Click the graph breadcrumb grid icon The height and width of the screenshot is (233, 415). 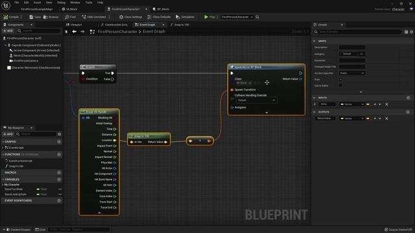(x=92, y=32)
